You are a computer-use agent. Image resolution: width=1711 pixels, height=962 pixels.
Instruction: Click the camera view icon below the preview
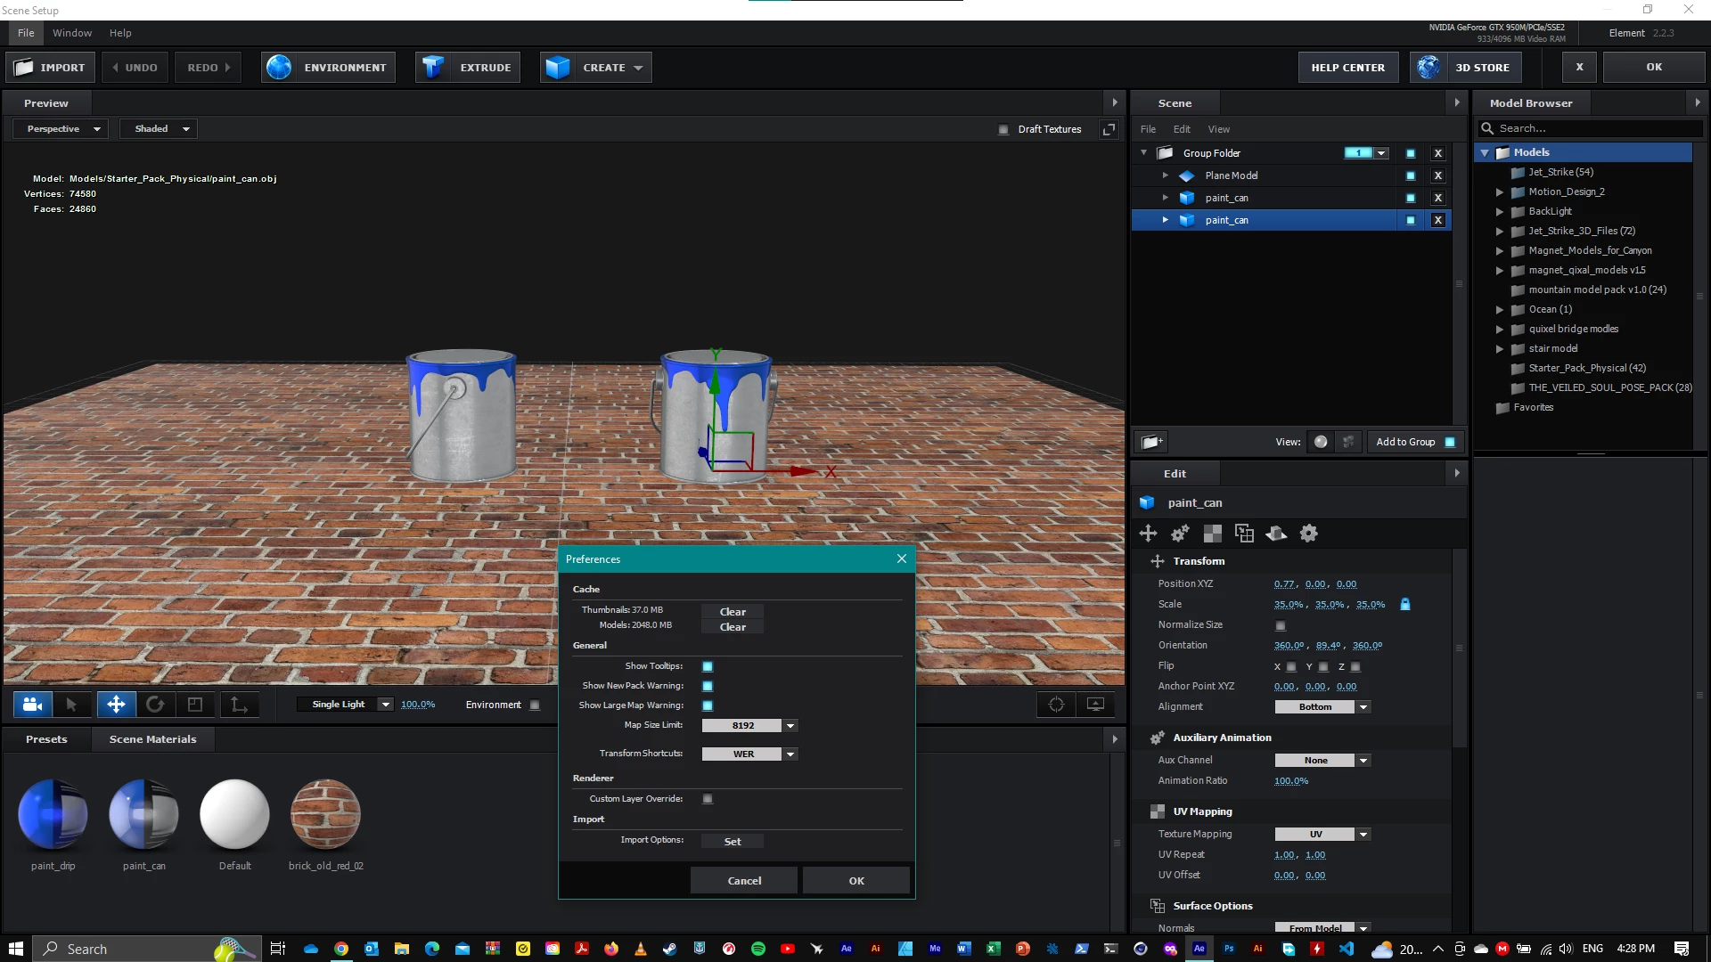(x=33, y=705)
